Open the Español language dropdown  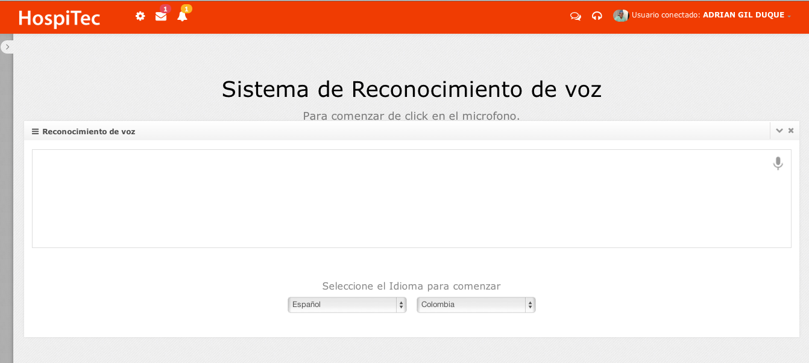347,305
